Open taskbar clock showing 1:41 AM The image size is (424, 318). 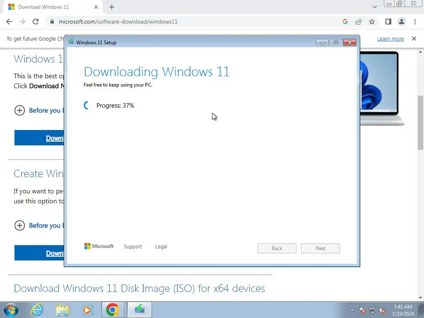[x=403, y=310]
